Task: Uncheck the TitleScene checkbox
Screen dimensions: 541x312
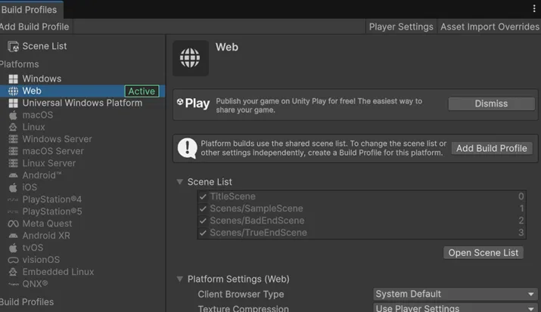Action: [203, 196]
